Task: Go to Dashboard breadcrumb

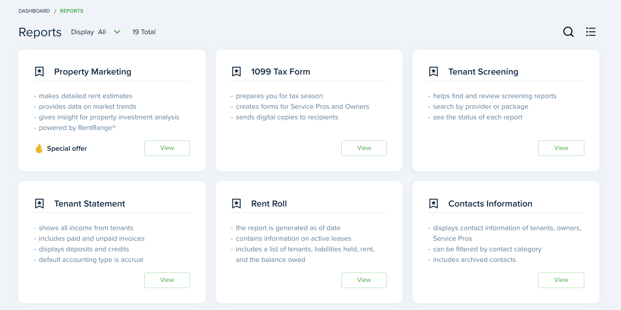Action: (34, 11)
